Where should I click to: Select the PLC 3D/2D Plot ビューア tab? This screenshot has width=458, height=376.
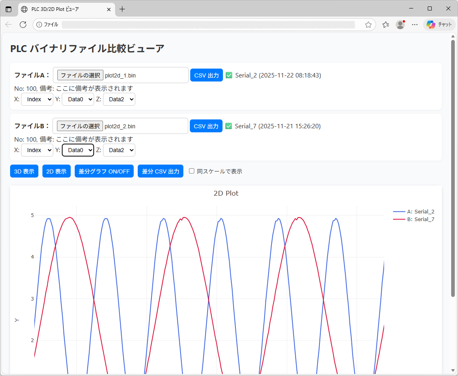(61, 9)
